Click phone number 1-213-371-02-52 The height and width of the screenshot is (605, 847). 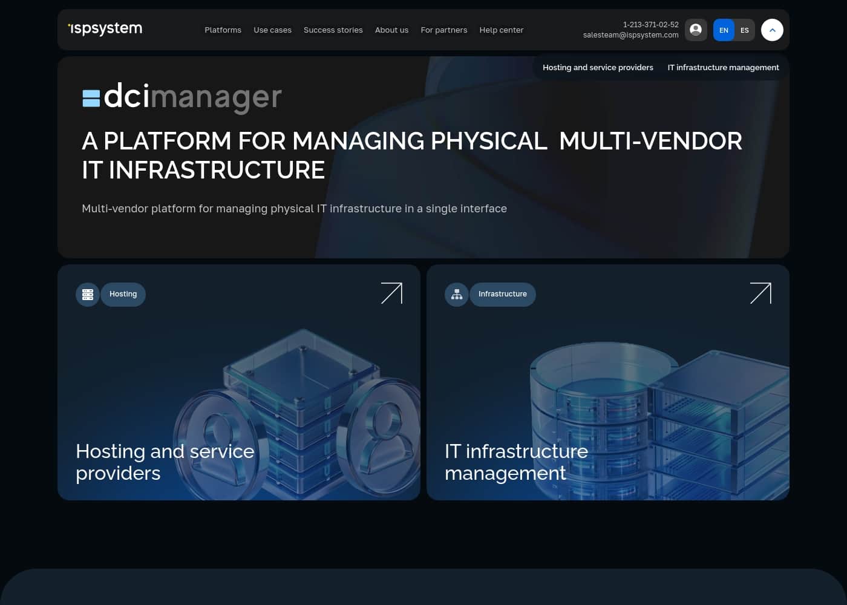[x=651, y=25]
